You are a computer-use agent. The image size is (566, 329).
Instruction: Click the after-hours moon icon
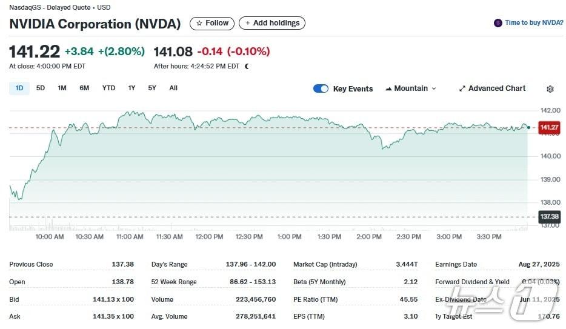247,67
